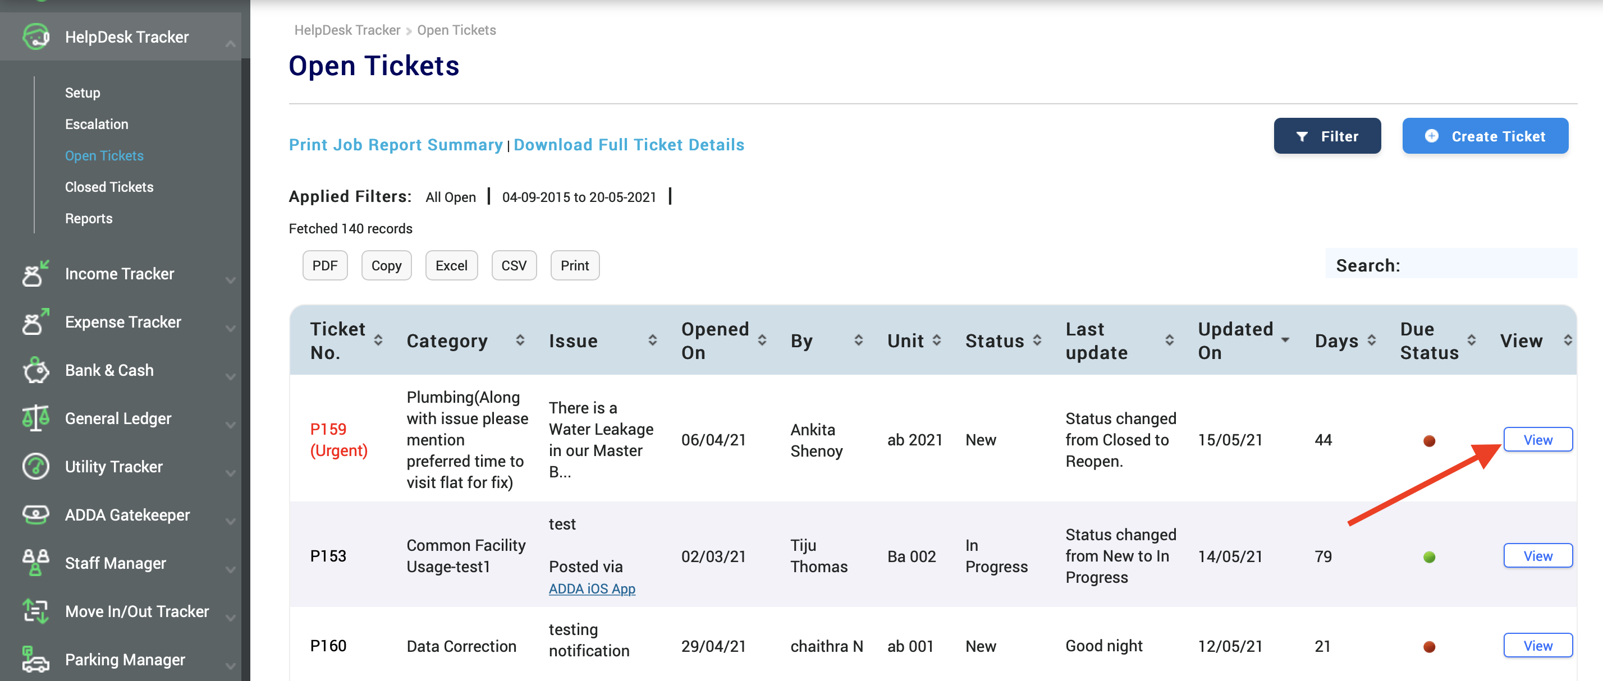Click the Income Tracker sidebar icon
Screen dimensions: 1603x681
click(35, 274)
